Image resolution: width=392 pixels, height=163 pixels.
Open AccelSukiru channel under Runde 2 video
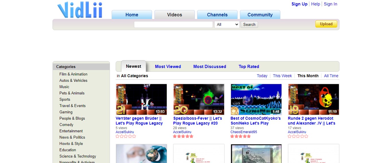pos(297,132)
